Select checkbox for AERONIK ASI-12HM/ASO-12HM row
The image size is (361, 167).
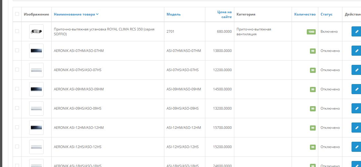click(17, 127)
